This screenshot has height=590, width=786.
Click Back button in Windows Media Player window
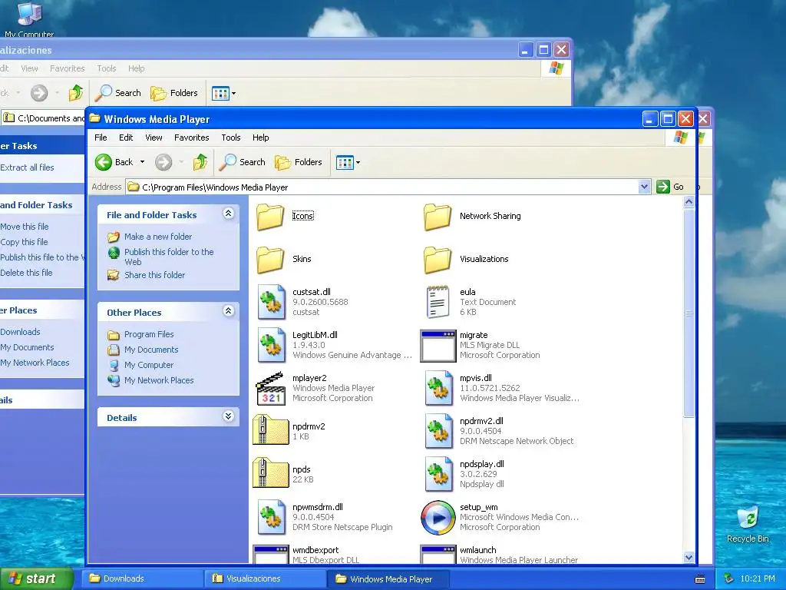114,162
